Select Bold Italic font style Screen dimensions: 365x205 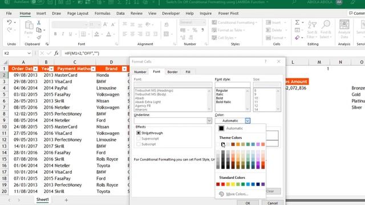[224, 102]
